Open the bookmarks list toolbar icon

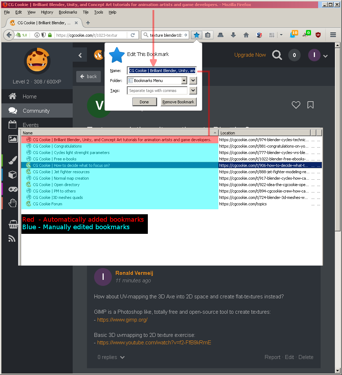click(x=208, y=35)
